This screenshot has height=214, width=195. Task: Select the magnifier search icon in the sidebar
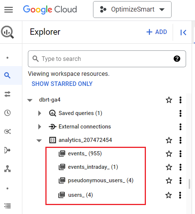(x=7, y=75)
